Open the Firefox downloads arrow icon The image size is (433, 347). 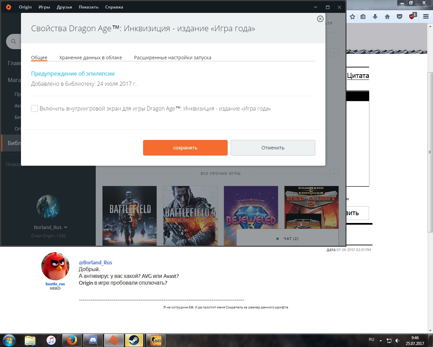(x=375, y=17)
